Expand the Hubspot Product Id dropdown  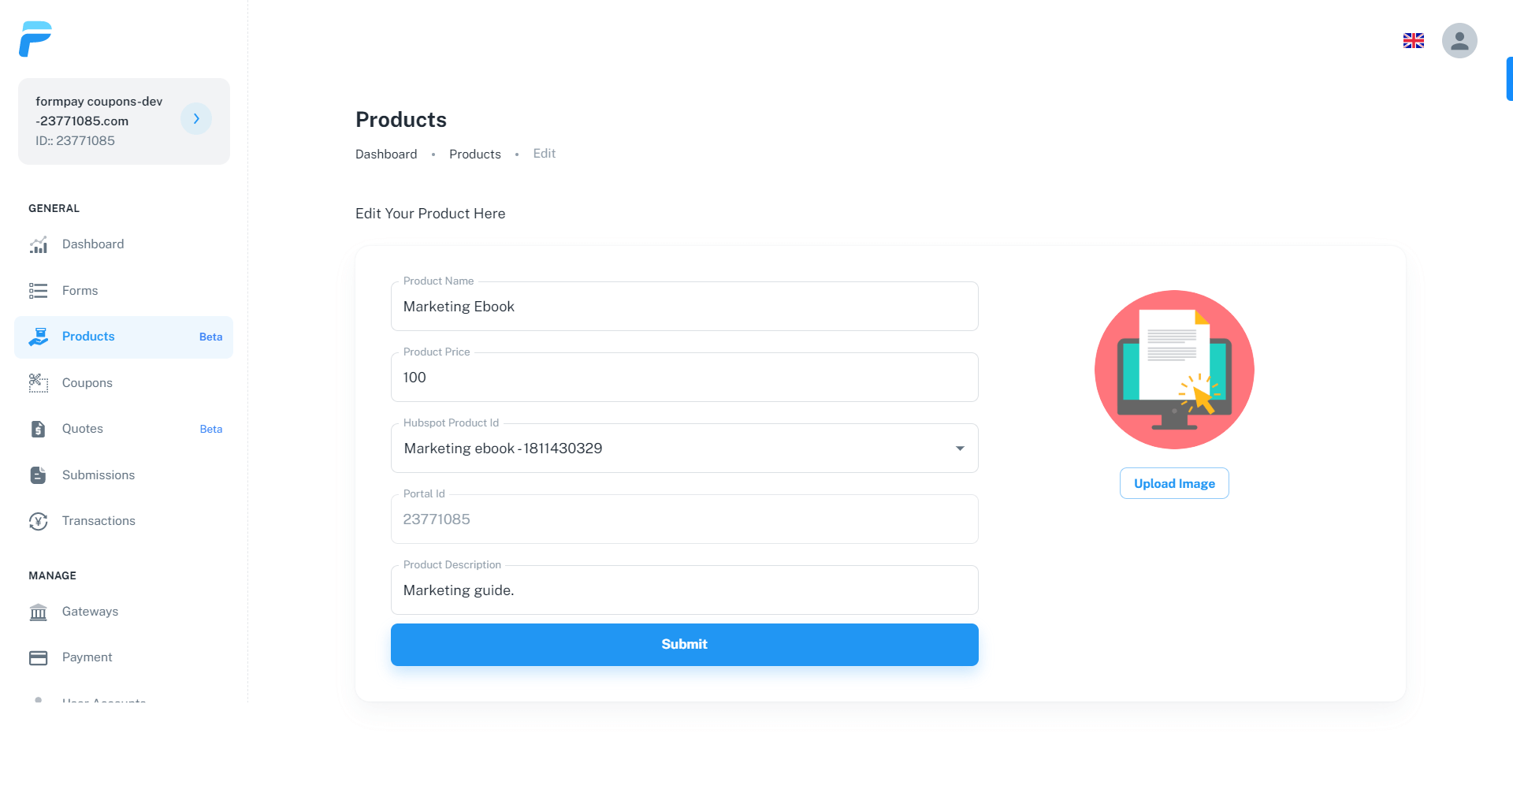(959, 449)
